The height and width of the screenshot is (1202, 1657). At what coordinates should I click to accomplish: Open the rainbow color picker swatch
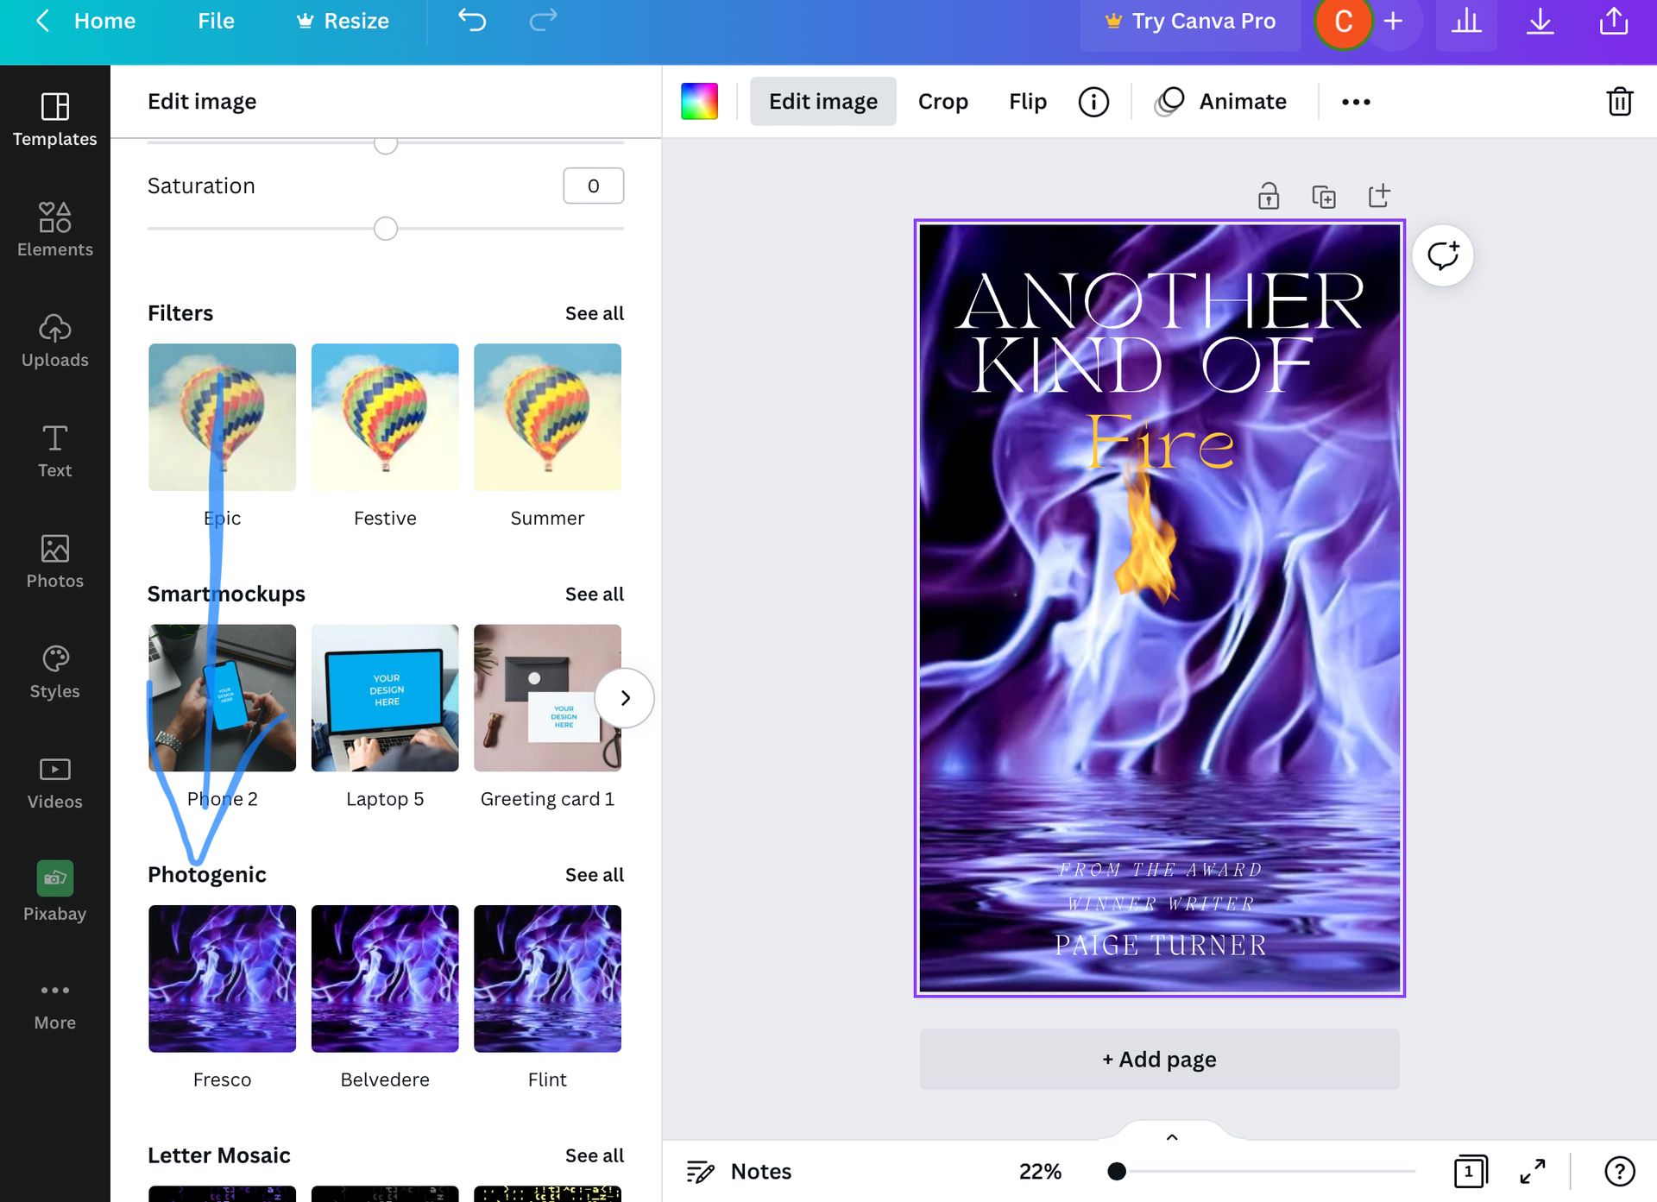coord(699,102)
